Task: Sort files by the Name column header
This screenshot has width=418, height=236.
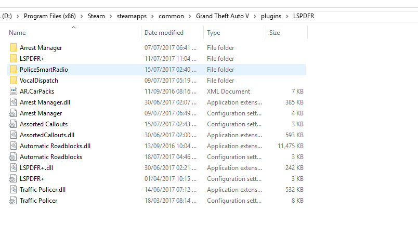Action: coord(17,33)
